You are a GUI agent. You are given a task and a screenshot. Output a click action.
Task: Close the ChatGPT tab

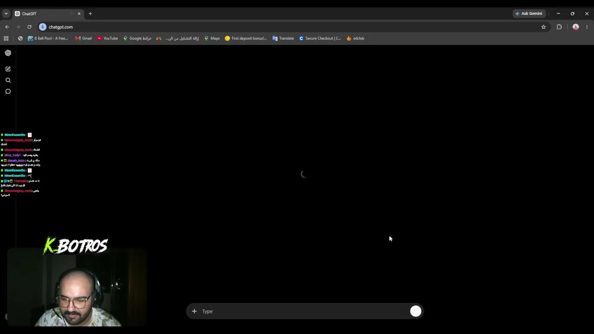pyautogui.click(x=79, y=13)
